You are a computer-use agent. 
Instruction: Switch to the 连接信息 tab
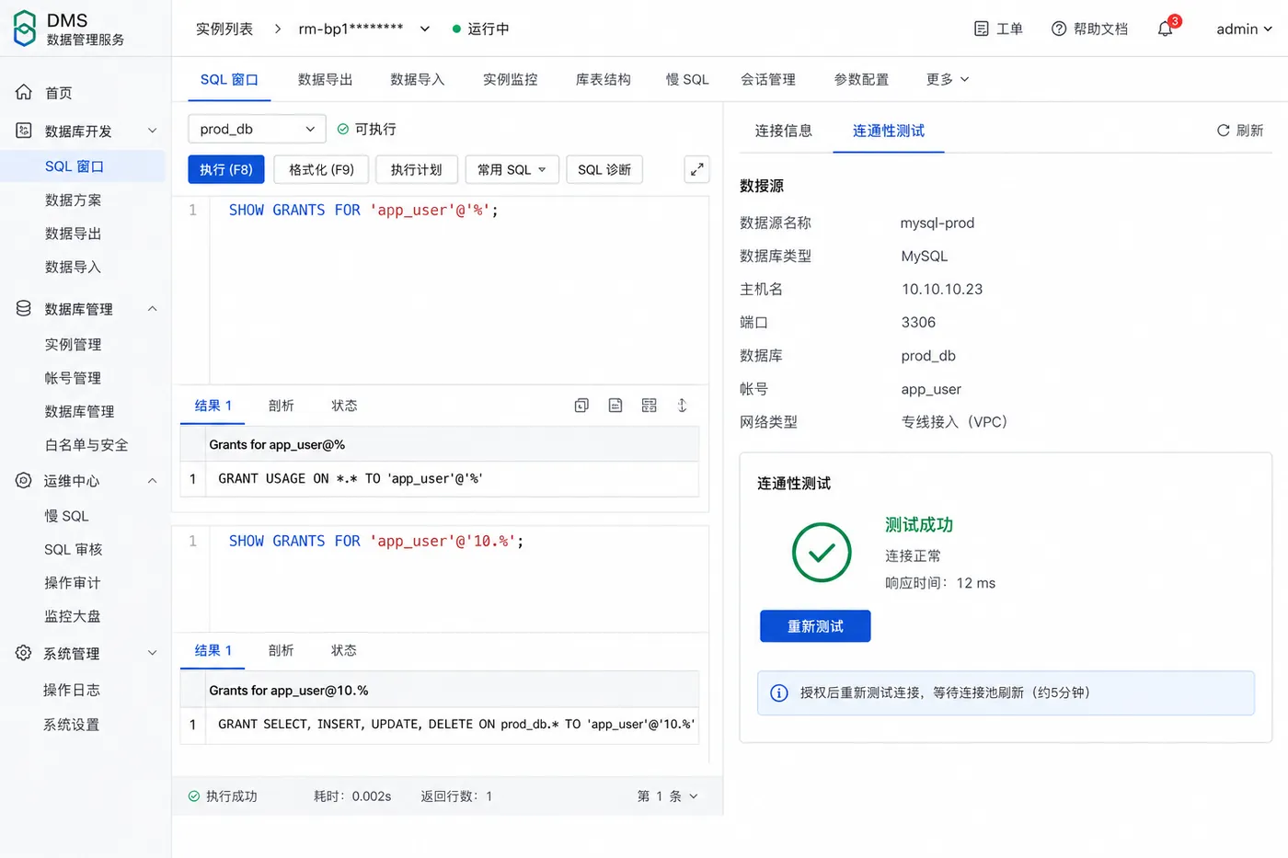click(784, 131)
